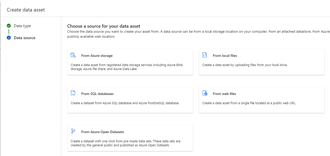Click the 'one-click from pre-made data sets' description

tap(126, 143)
